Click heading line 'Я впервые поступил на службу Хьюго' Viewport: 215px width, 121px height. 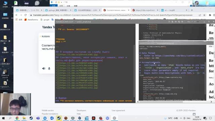click(x=83, y=52)
